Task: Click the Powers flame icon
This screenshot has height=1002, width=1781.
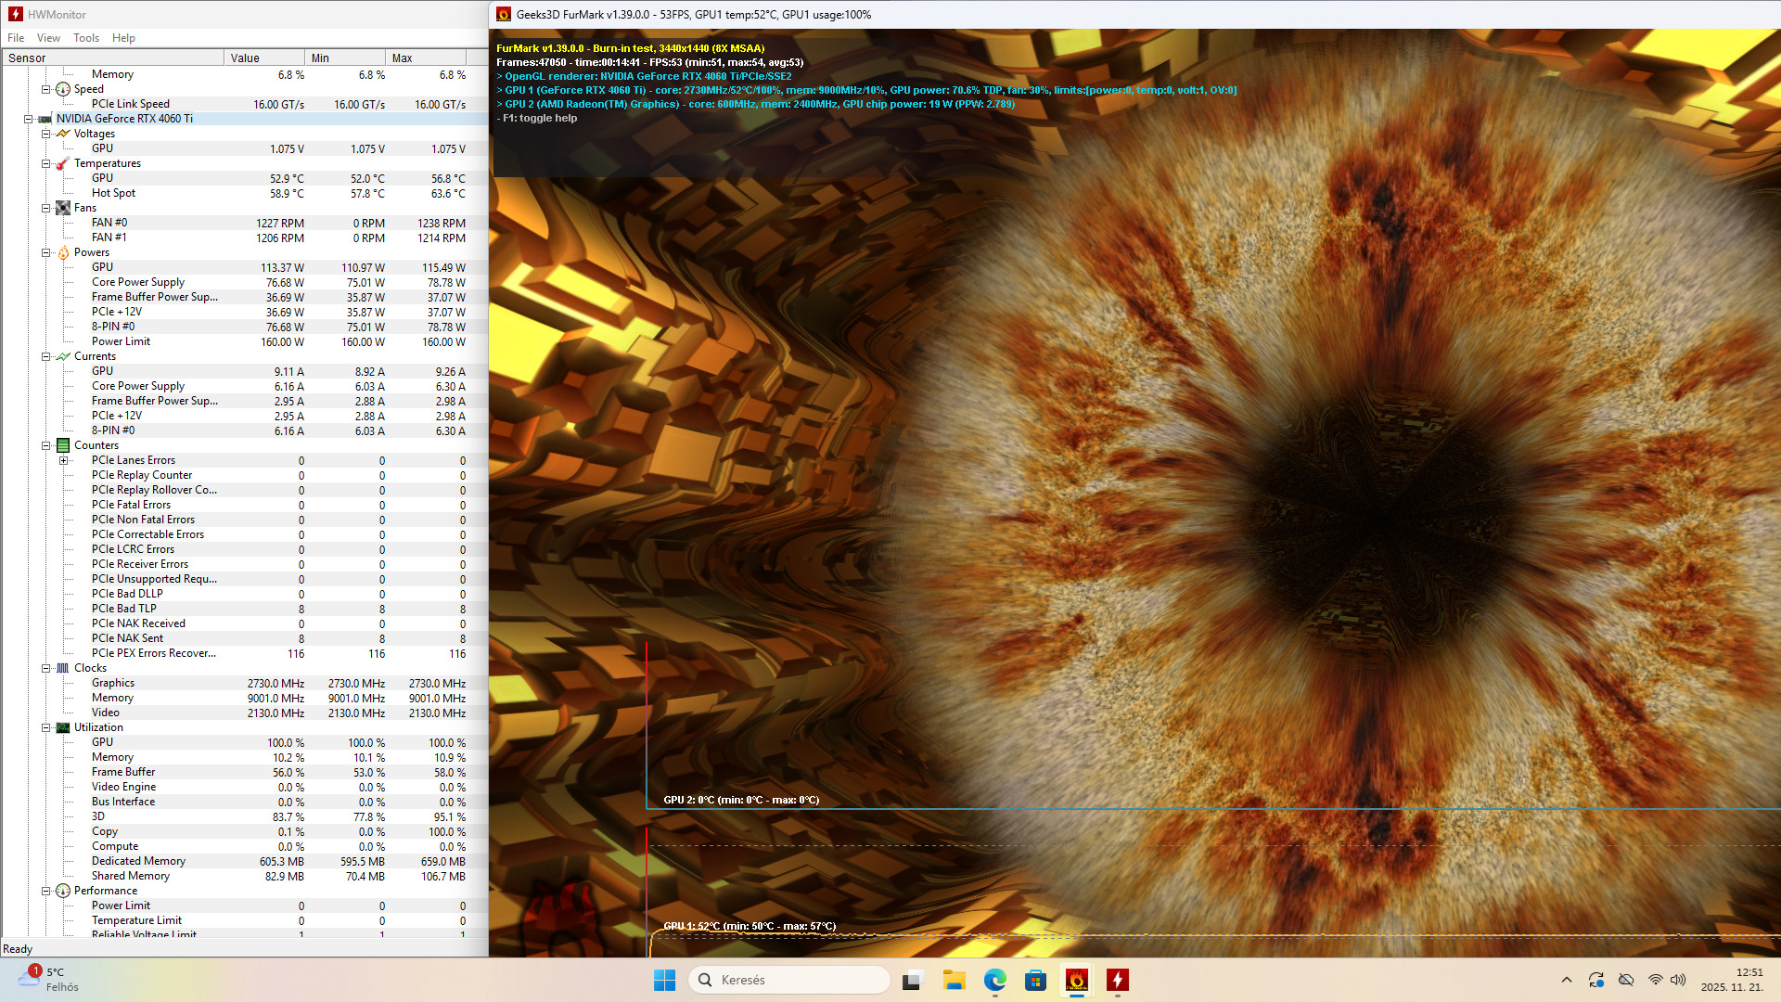Action: (62, 252)
